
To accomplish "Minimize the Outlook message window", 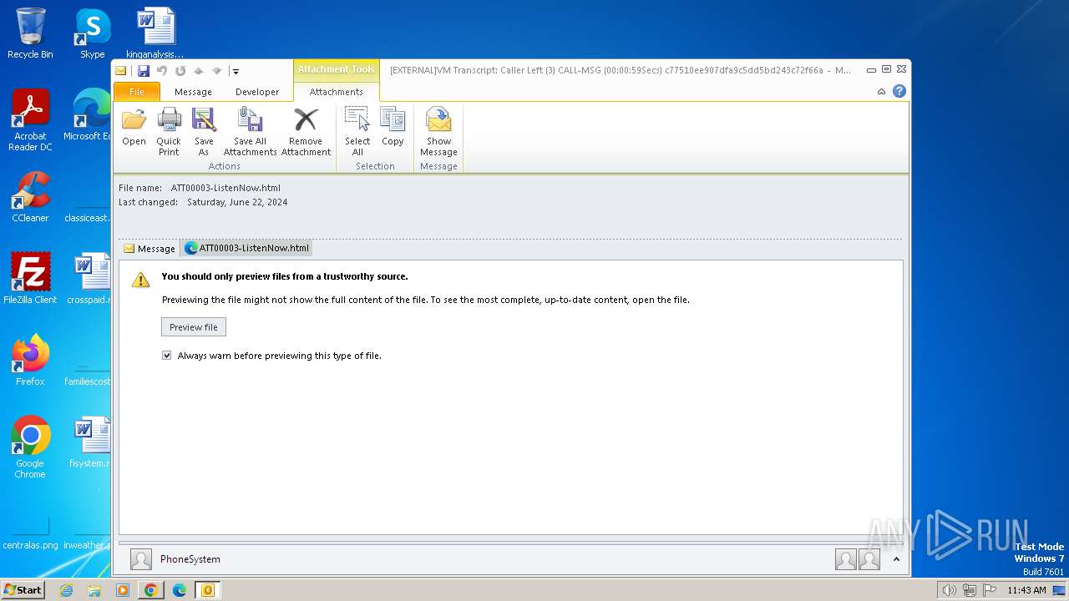I will click(x=871, y=70).
